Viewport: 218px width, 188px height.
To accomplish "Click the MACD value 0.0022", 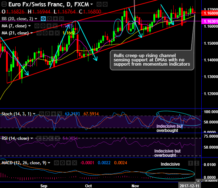I will [104, 163].
